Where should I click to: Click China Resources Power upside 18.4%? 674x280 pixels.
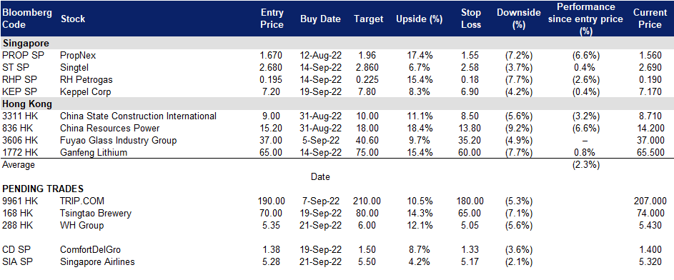[420, 129]
